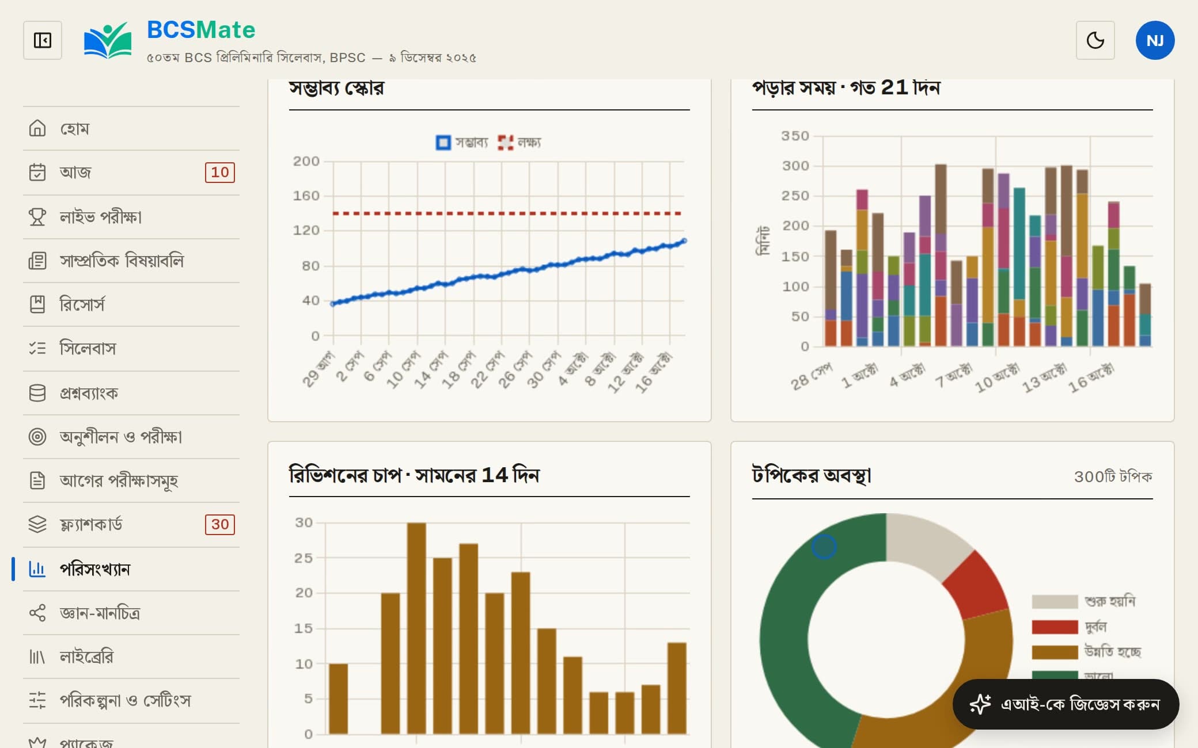Open the NJ user avatar menu
1198x748 pixels.
click(x=1155, y=40)
